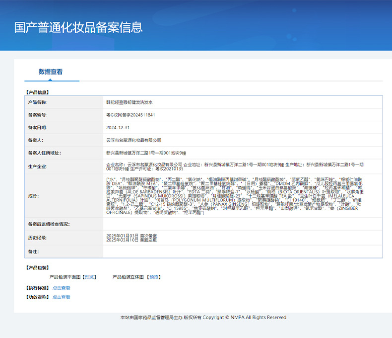Click the 成分 label
The image size is (392, 338).
pos(33,196)
